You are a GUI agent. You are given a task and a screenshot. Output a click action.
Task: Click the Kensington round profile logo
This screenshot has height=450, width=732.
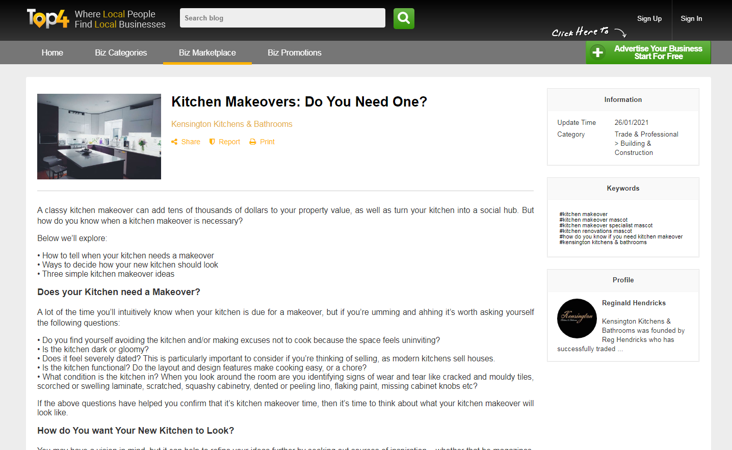point(577,318)
